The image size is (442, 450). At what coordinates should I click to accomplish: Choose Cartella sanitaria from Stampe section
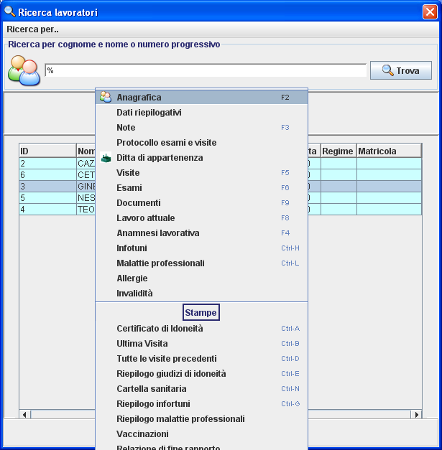(151, 389)
